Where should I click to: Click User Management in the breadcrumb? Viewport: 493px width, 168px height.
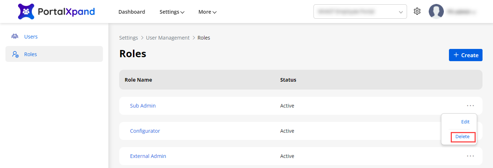coord(168,38)
